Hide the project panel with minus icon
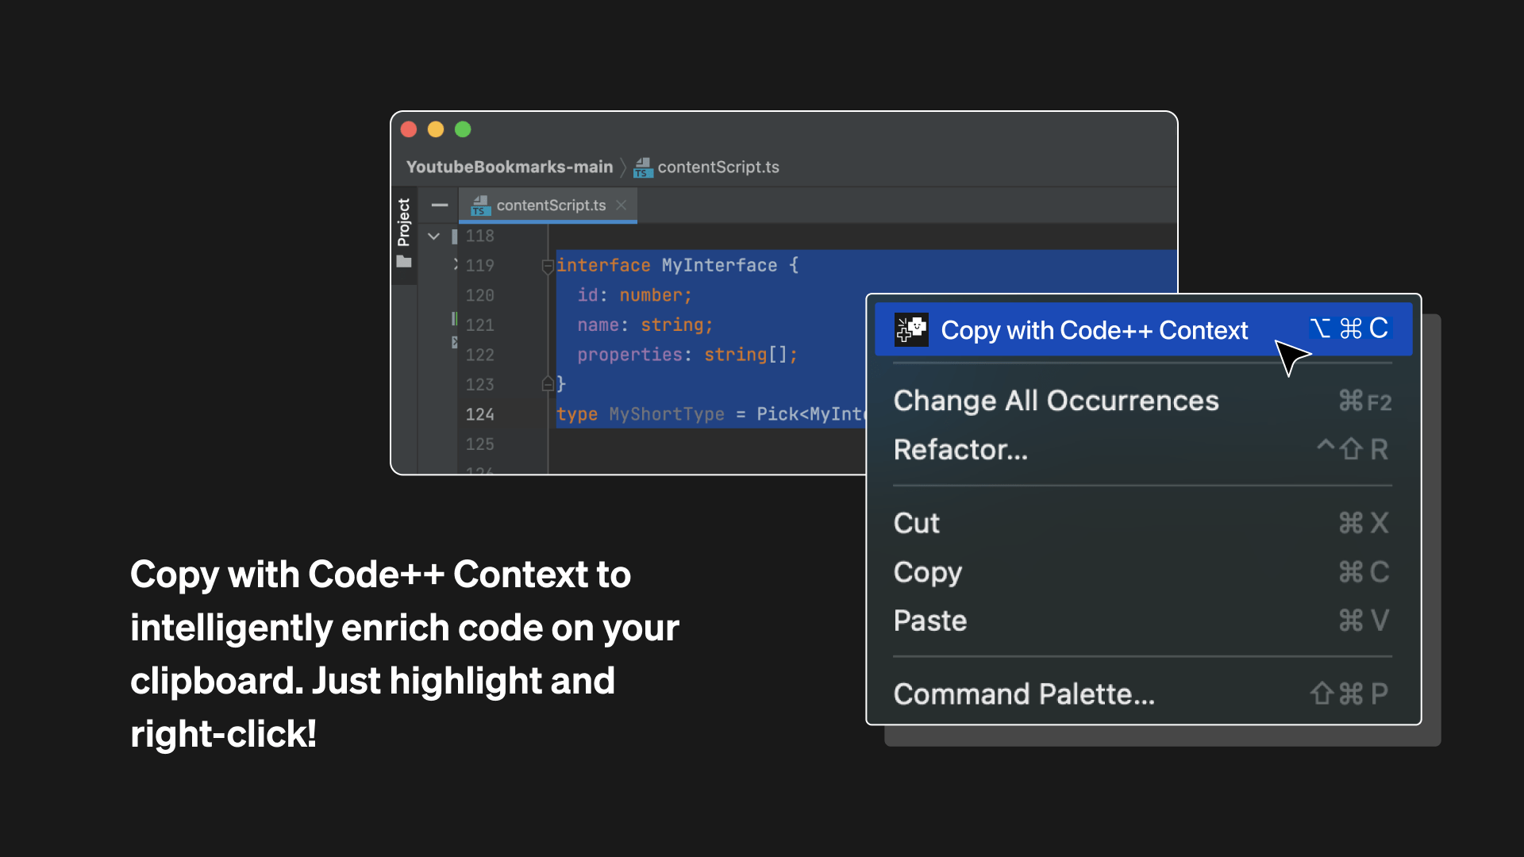 click(440, 205)
